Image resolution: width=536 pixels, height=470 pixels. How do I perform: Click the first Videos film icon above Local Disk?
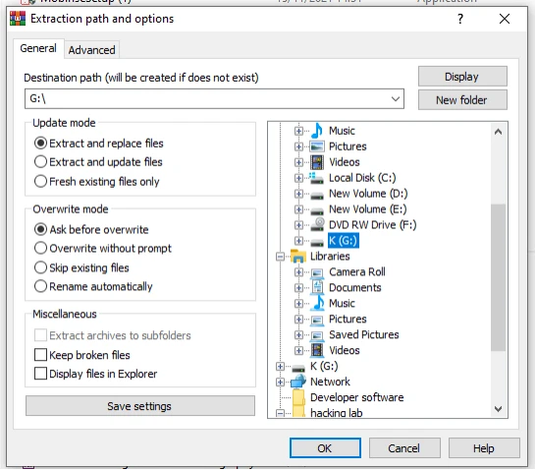point(317,162)
